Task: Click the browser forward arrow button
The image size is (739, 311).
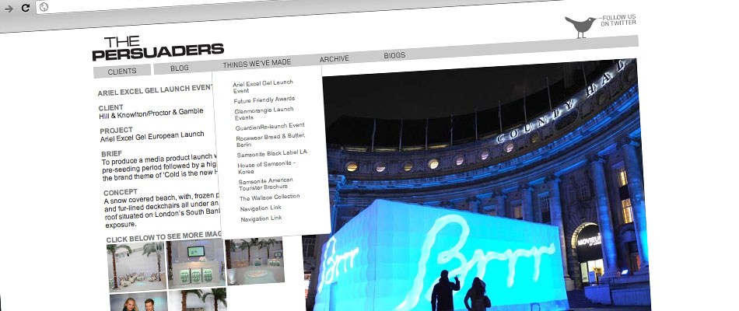Action: click(x=9, y=7)
